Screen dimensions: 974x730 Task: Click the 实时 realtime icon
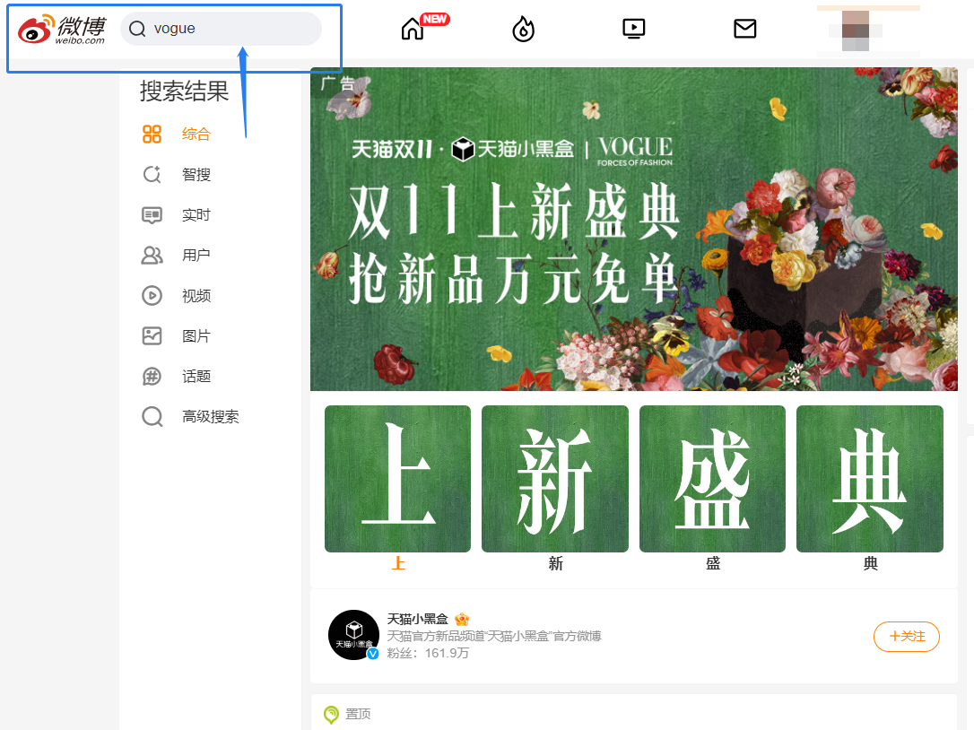(152, 215)
